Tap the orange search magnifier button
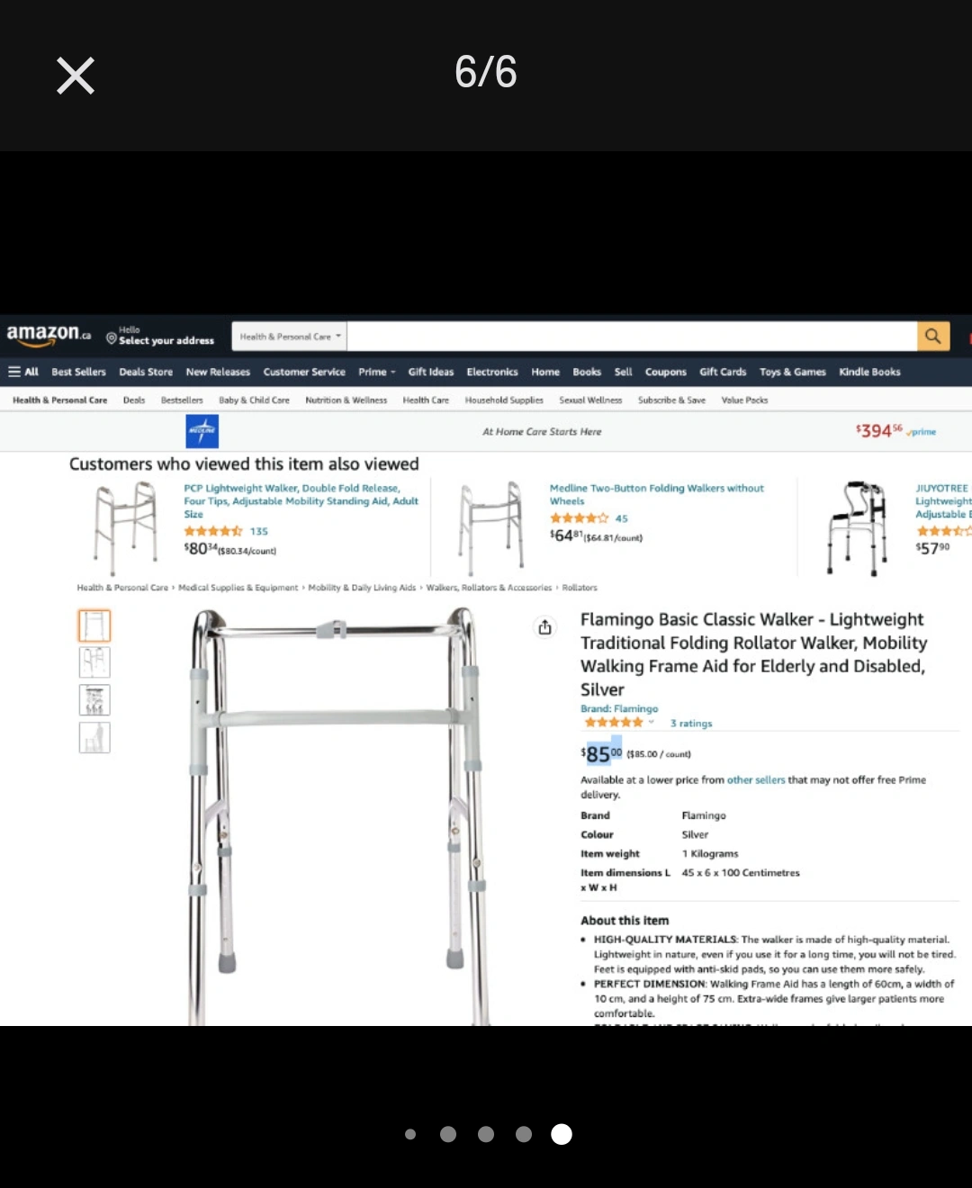Screen dimensions: 972x1188 point(933,336)
